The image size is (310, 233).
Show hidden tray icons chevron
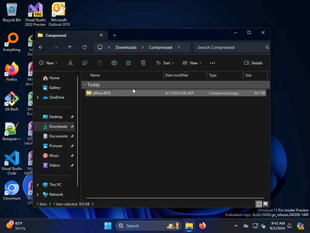point(236,226)
